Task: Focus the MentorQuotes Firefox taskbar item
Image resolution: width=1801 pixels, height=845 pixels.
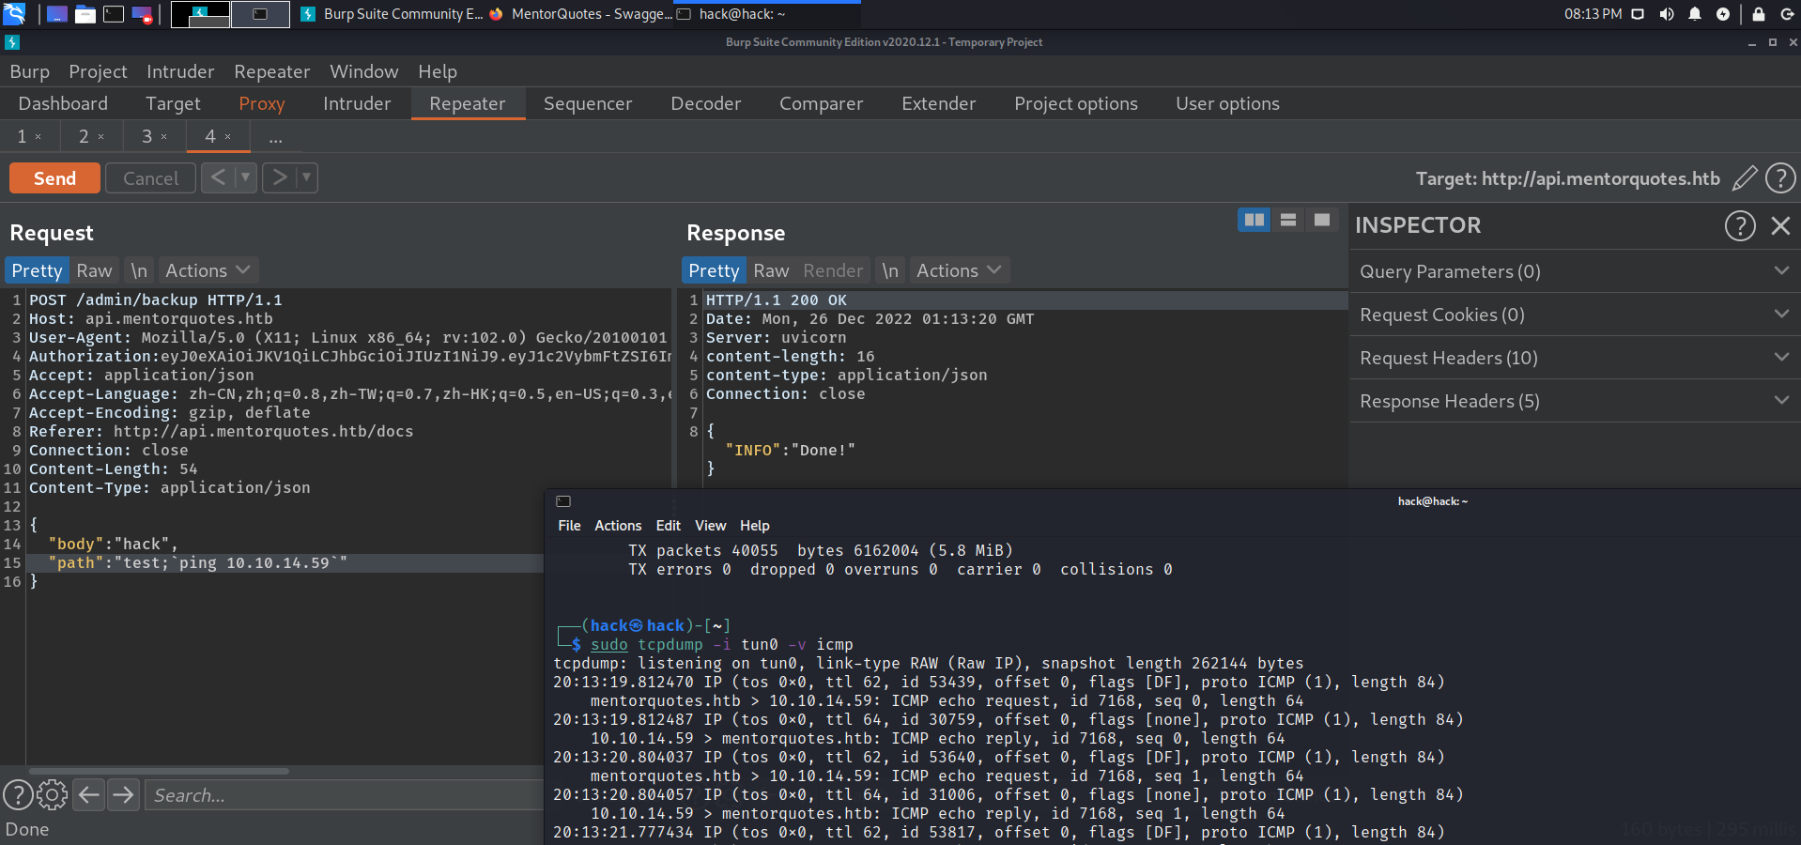Action: point(579,14)
